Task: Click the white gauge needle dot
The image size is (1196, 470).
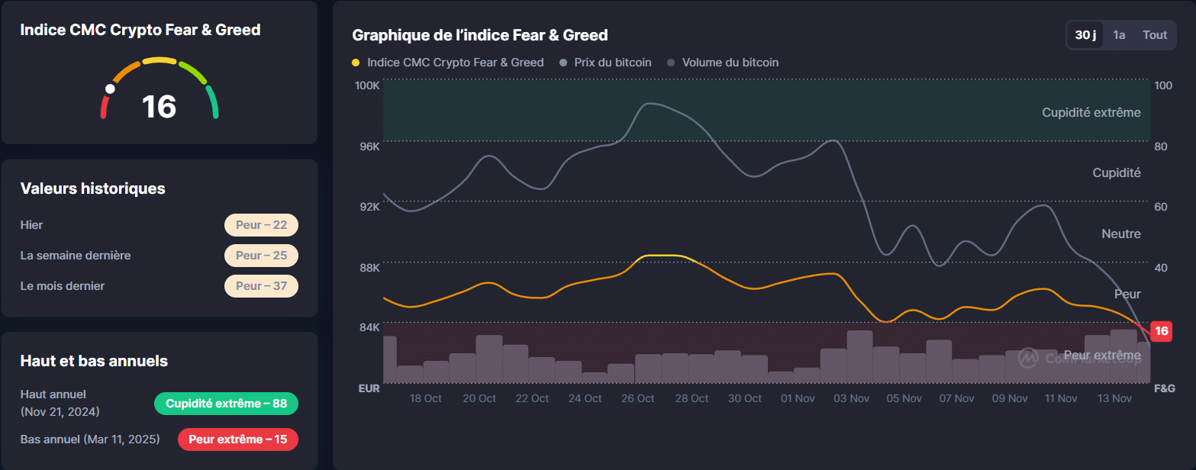Action: pyautogui.click(x=110, y=89)
